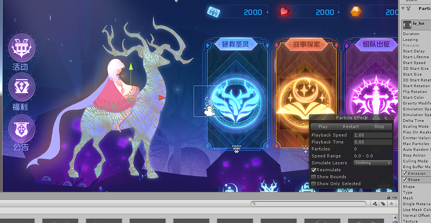This screenshot has width=431, height=223.
Task: Click the Search by Label tag icon
Action: 383,204
